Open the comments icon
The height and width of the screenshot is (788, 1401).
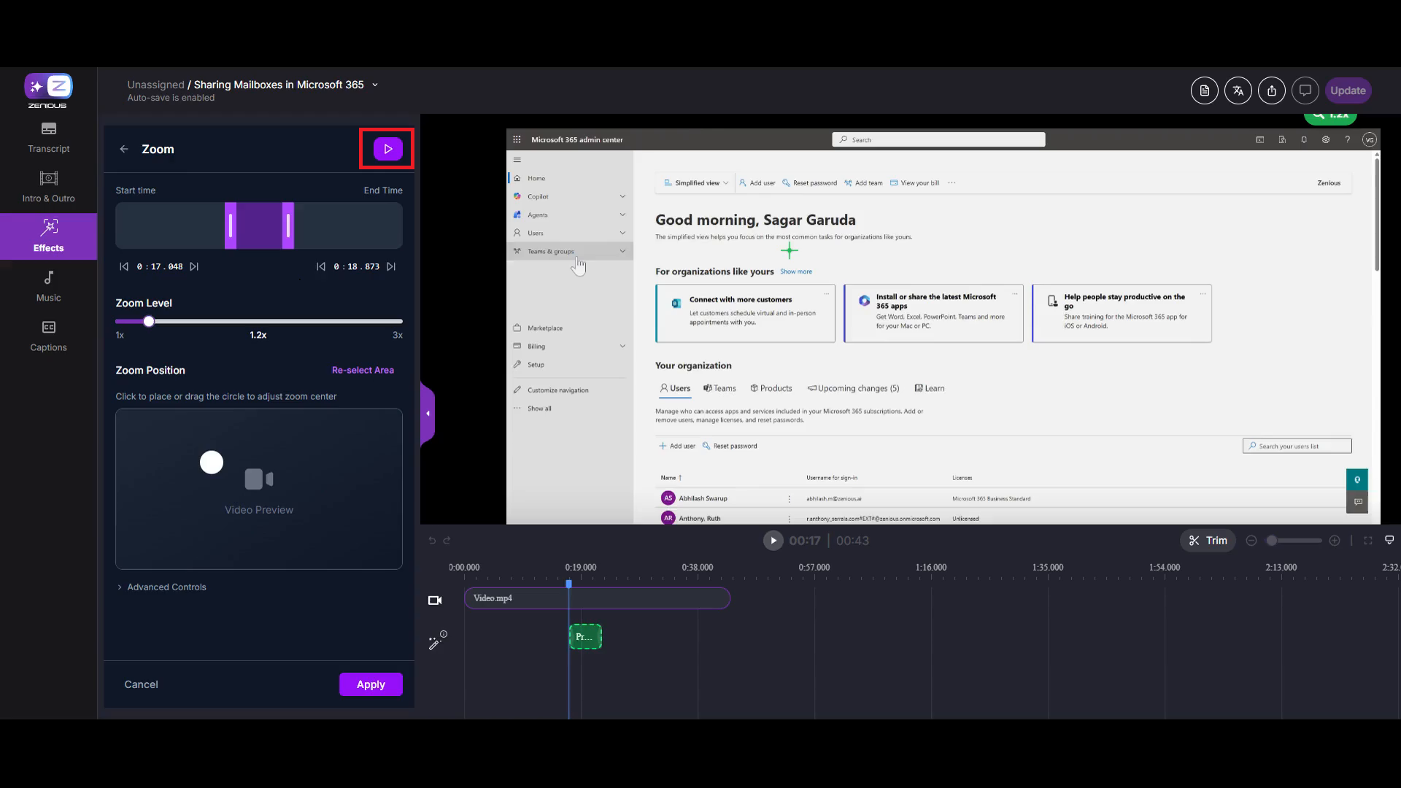point(1305,90)
